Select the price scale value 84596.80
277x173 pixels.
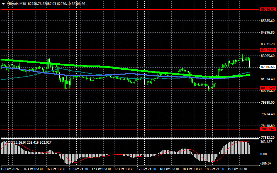268,33
